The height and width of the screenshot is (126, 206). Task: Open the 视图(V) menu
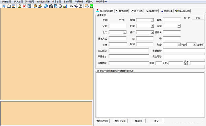point(90,2)
